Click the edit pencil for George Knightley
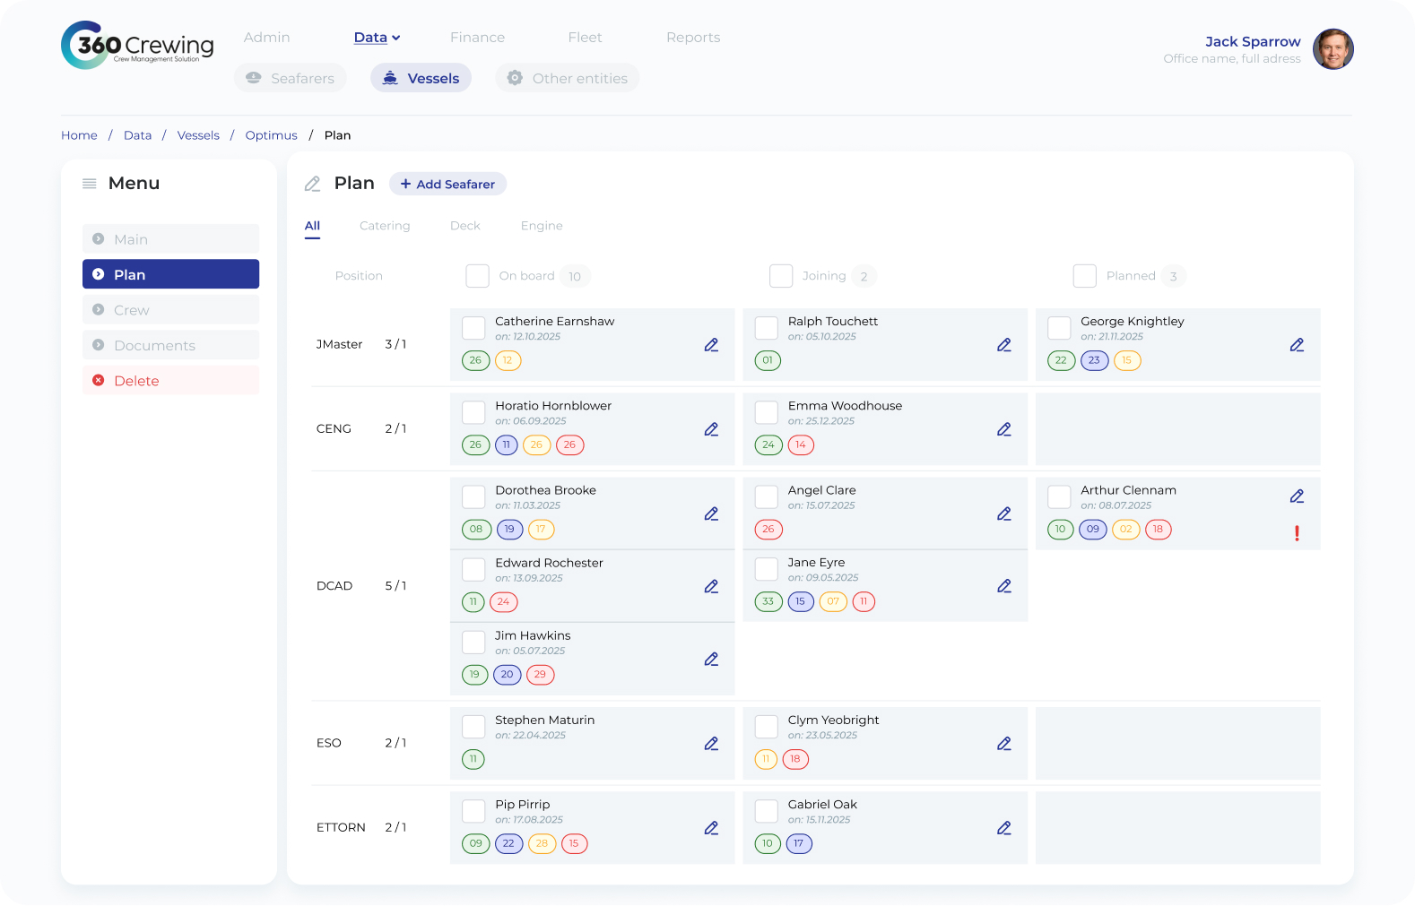 [1297, 345]
